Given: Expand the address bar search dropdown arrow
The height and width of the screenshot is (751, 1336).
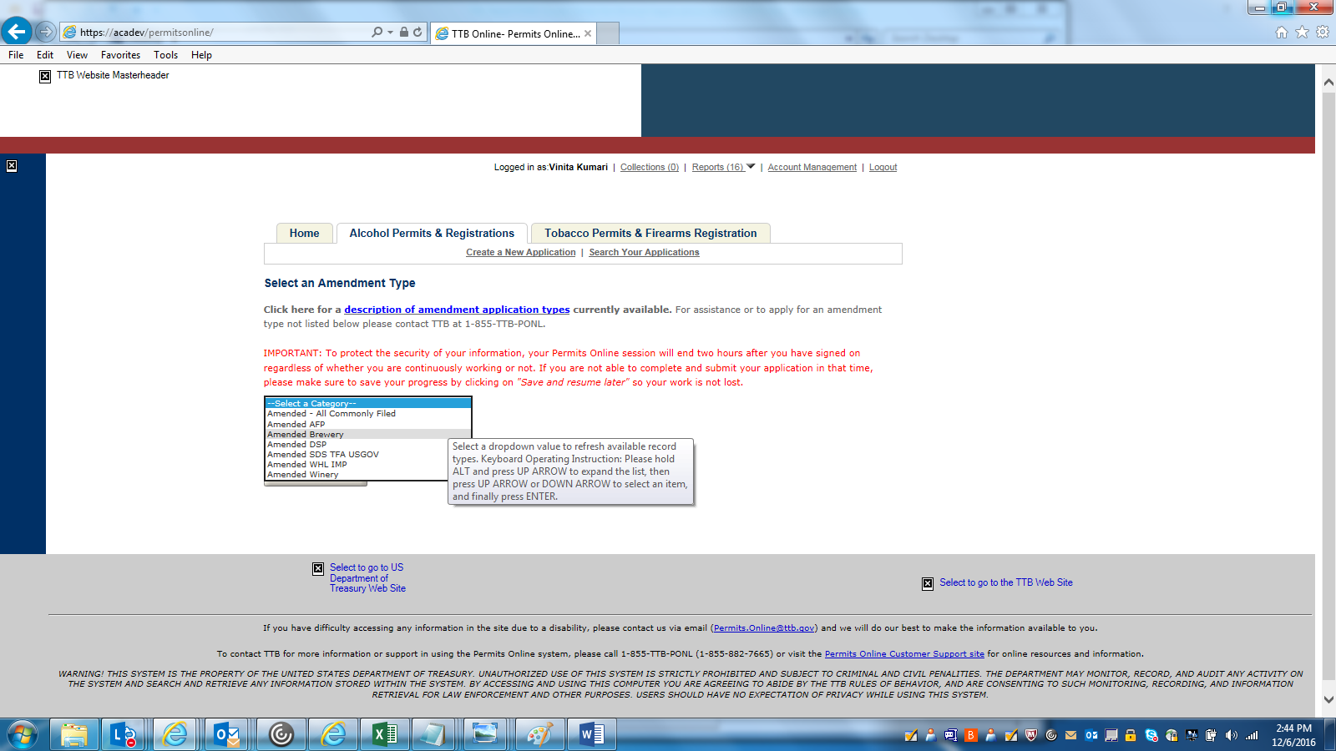Looking at the screenshot, I should (390, 33).
